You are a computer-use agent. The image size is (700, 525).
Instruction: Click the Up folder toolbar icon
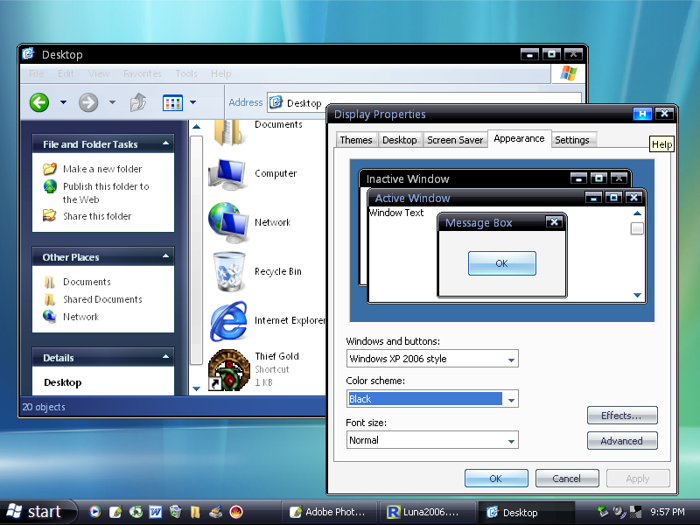point(138,102)
